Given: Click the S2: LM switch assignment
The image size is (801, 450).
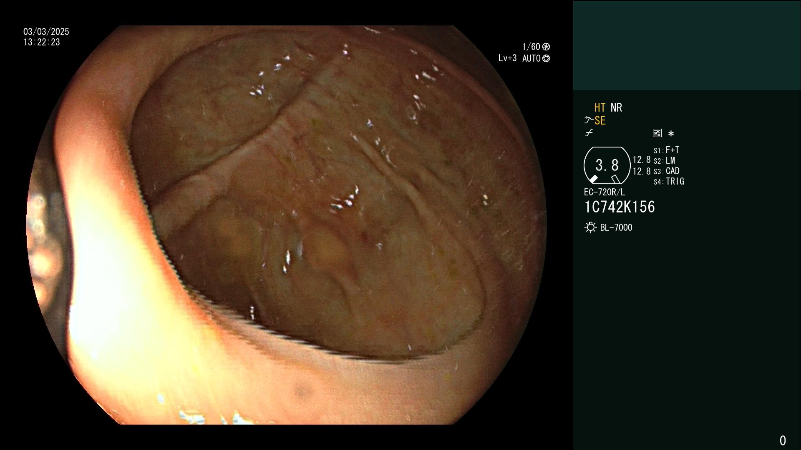Looking at the screenshot, I should click(x=664, y=160).
